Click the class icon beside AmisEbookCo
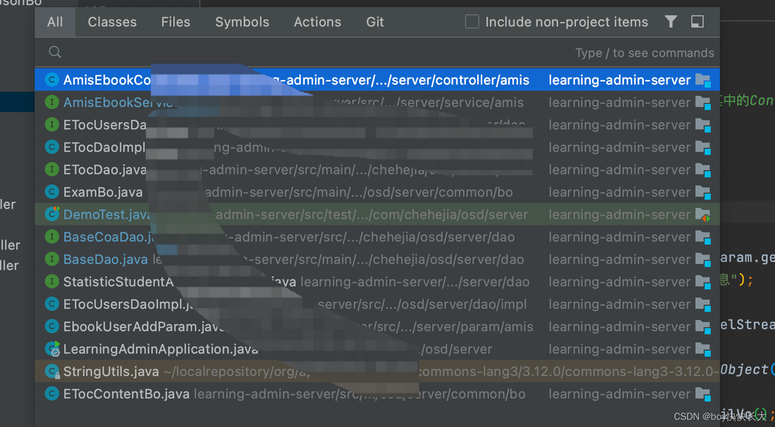 (51, 80)
